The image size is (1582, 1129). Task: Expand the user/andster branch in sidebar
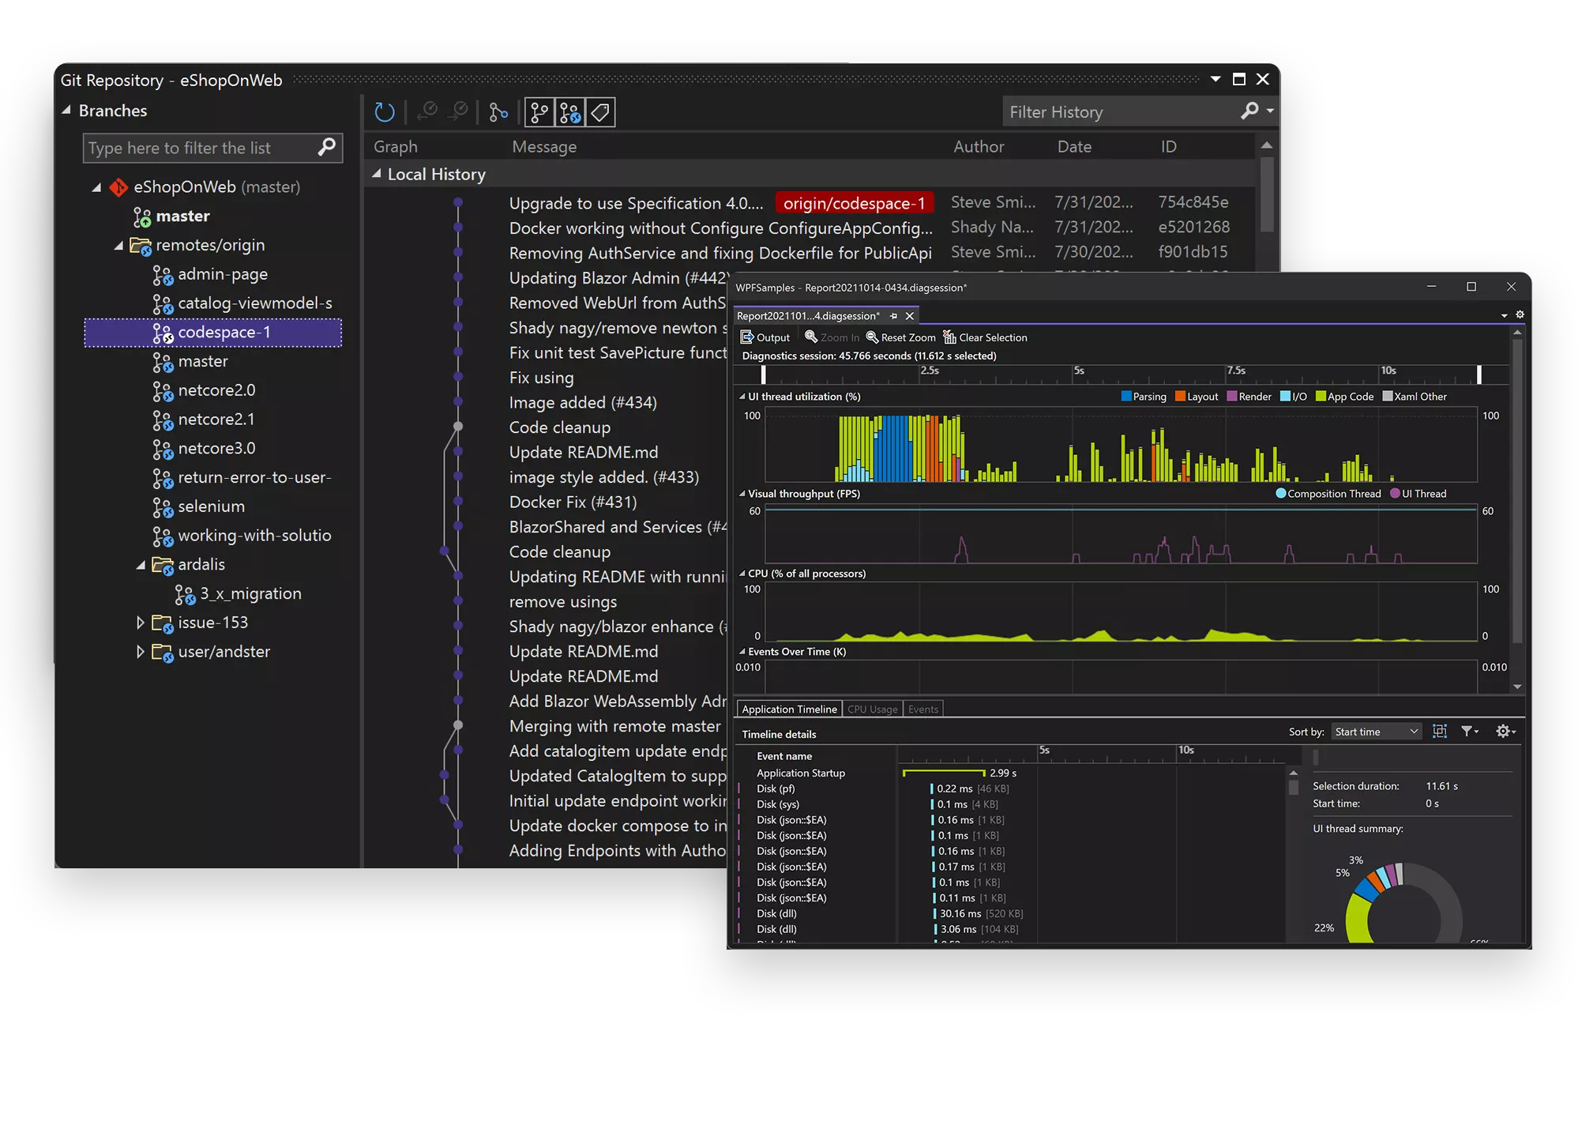coord(138,650)
